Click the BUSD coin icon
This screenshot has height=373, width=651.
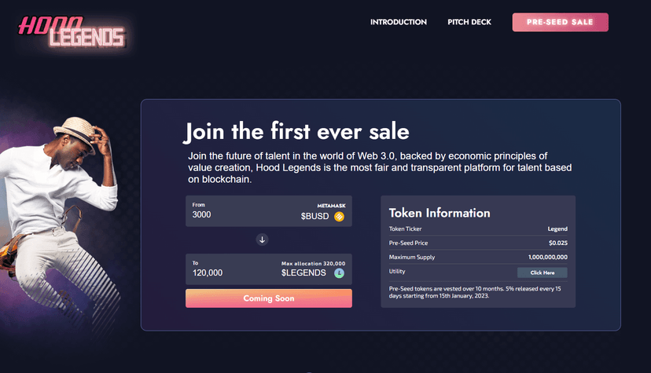(339, 217)
